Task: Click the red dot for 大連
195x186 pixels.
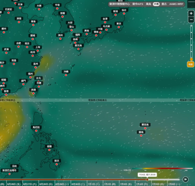Action: (x=39, y=9)
